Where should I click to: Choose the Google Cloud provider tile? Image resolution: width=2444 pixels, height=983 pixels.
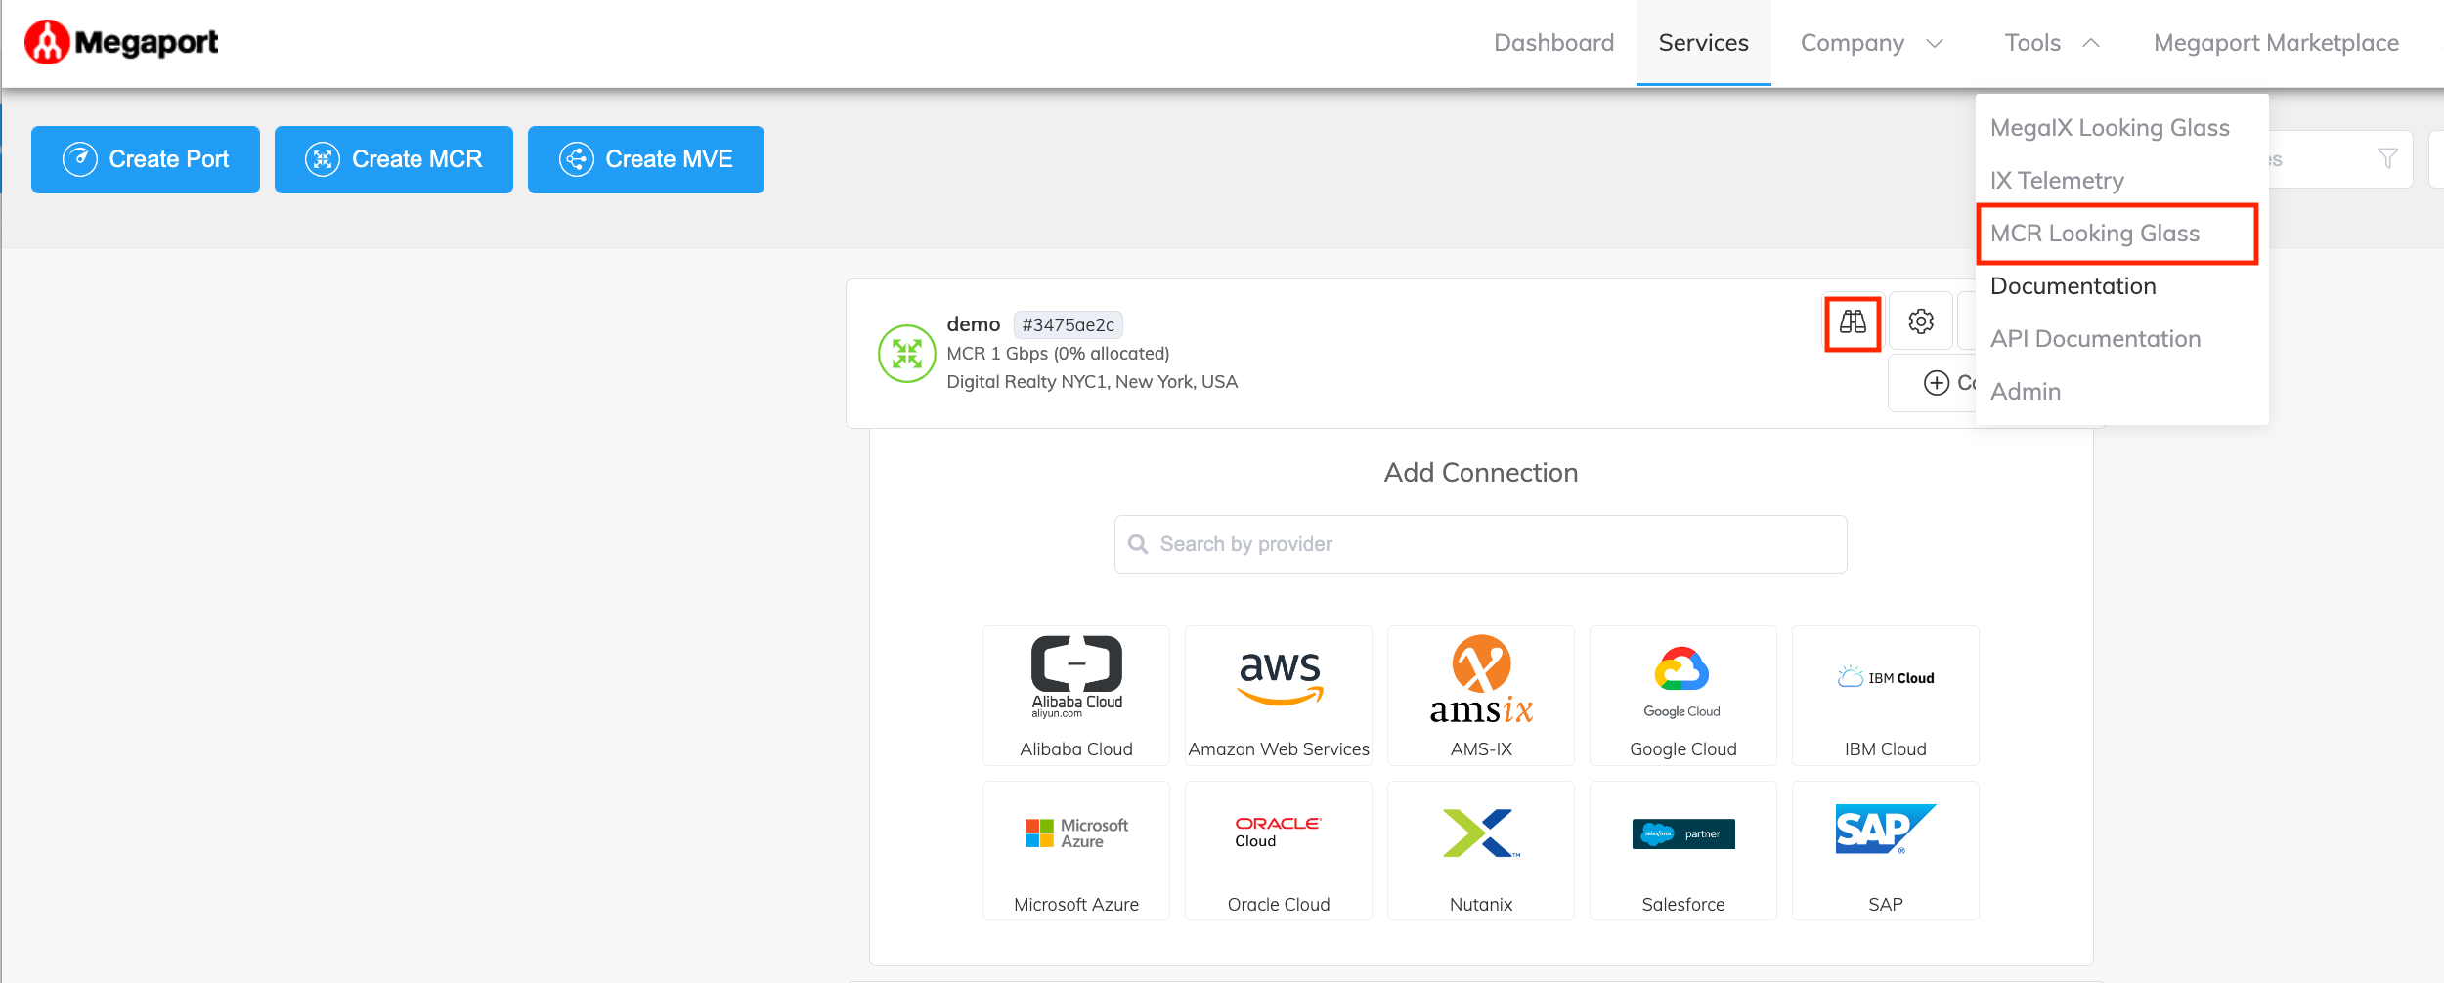1682,696
